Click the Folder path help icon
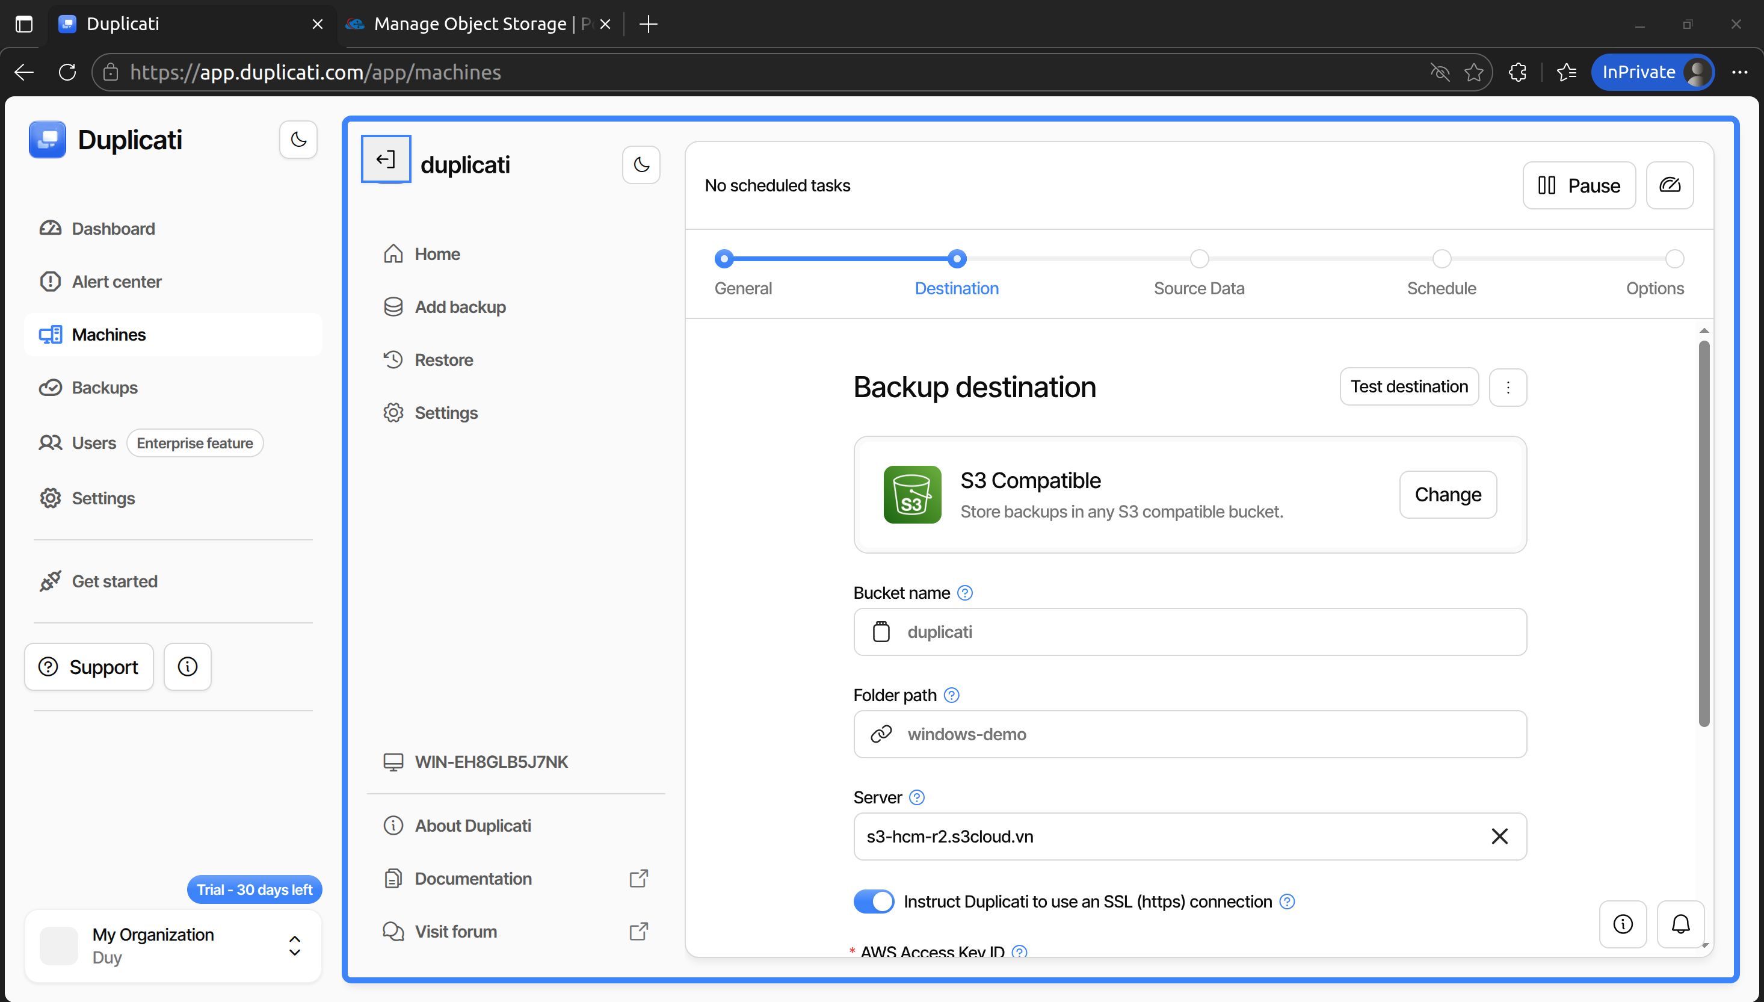 click(x=951, y=695)
